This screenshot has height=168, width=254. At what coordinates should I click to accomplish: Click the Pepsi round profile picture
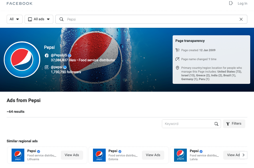click(22, 60)
